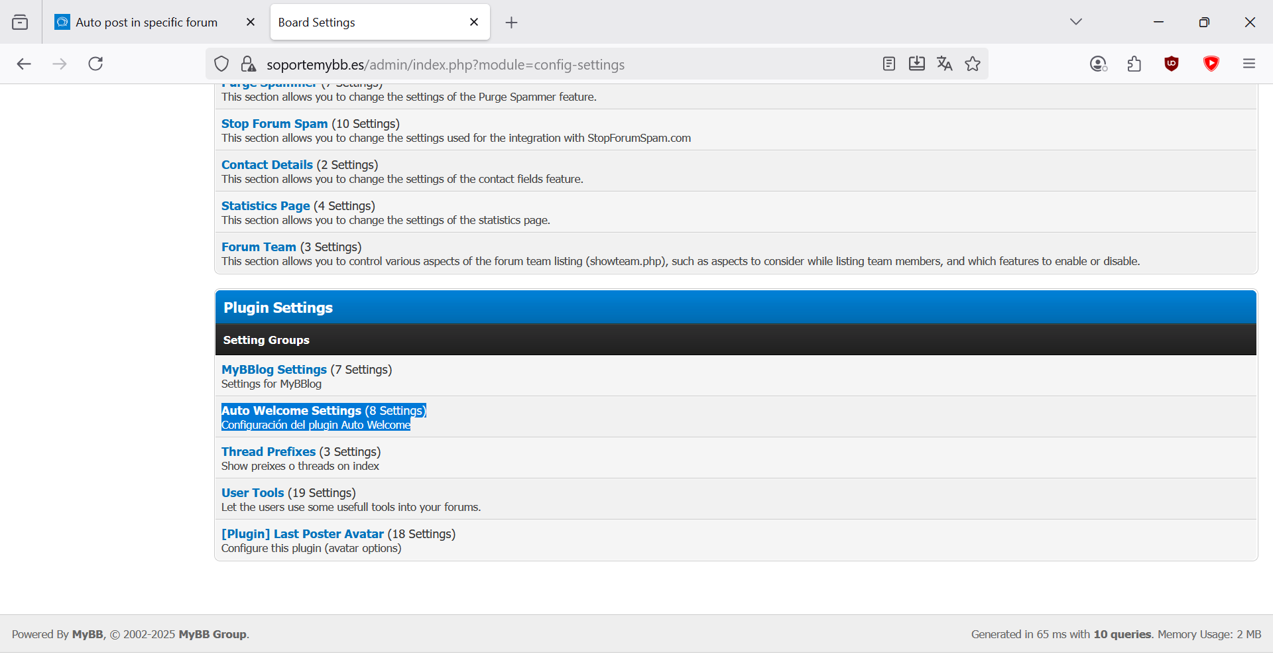Screen dimensions: 1273x668
Task: Bookmark this page with the star icon
Action: (973, 64)
